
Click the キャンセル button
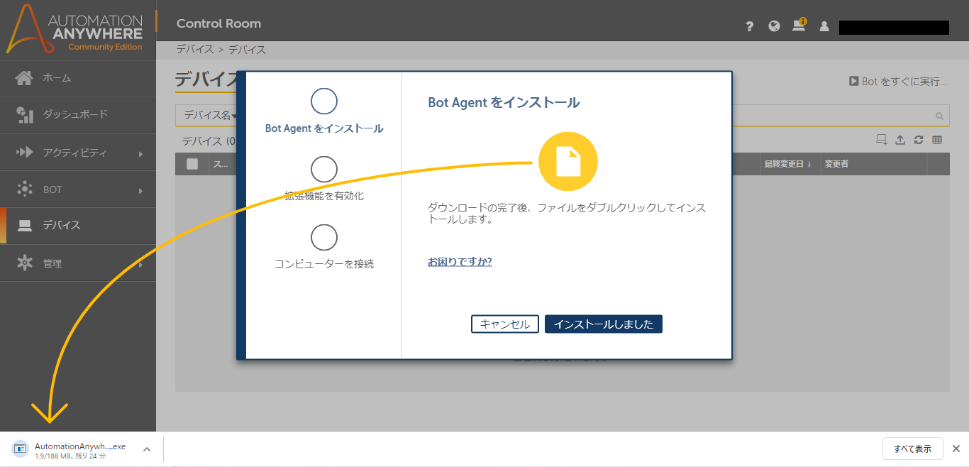point(505,324)
